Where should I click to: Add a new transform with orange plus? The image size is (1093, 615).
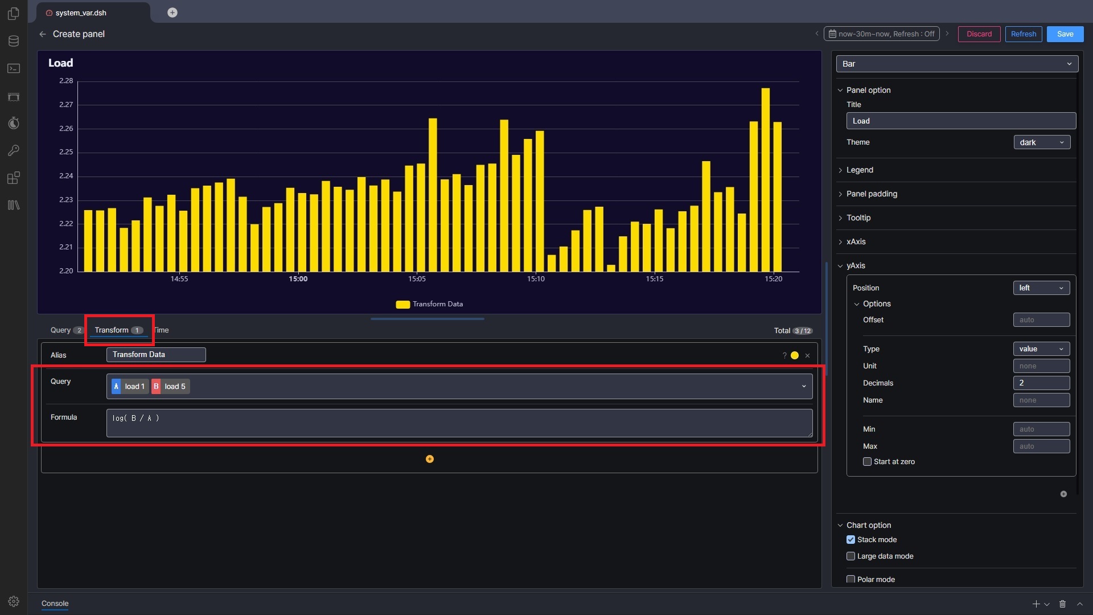click(430, 459)
